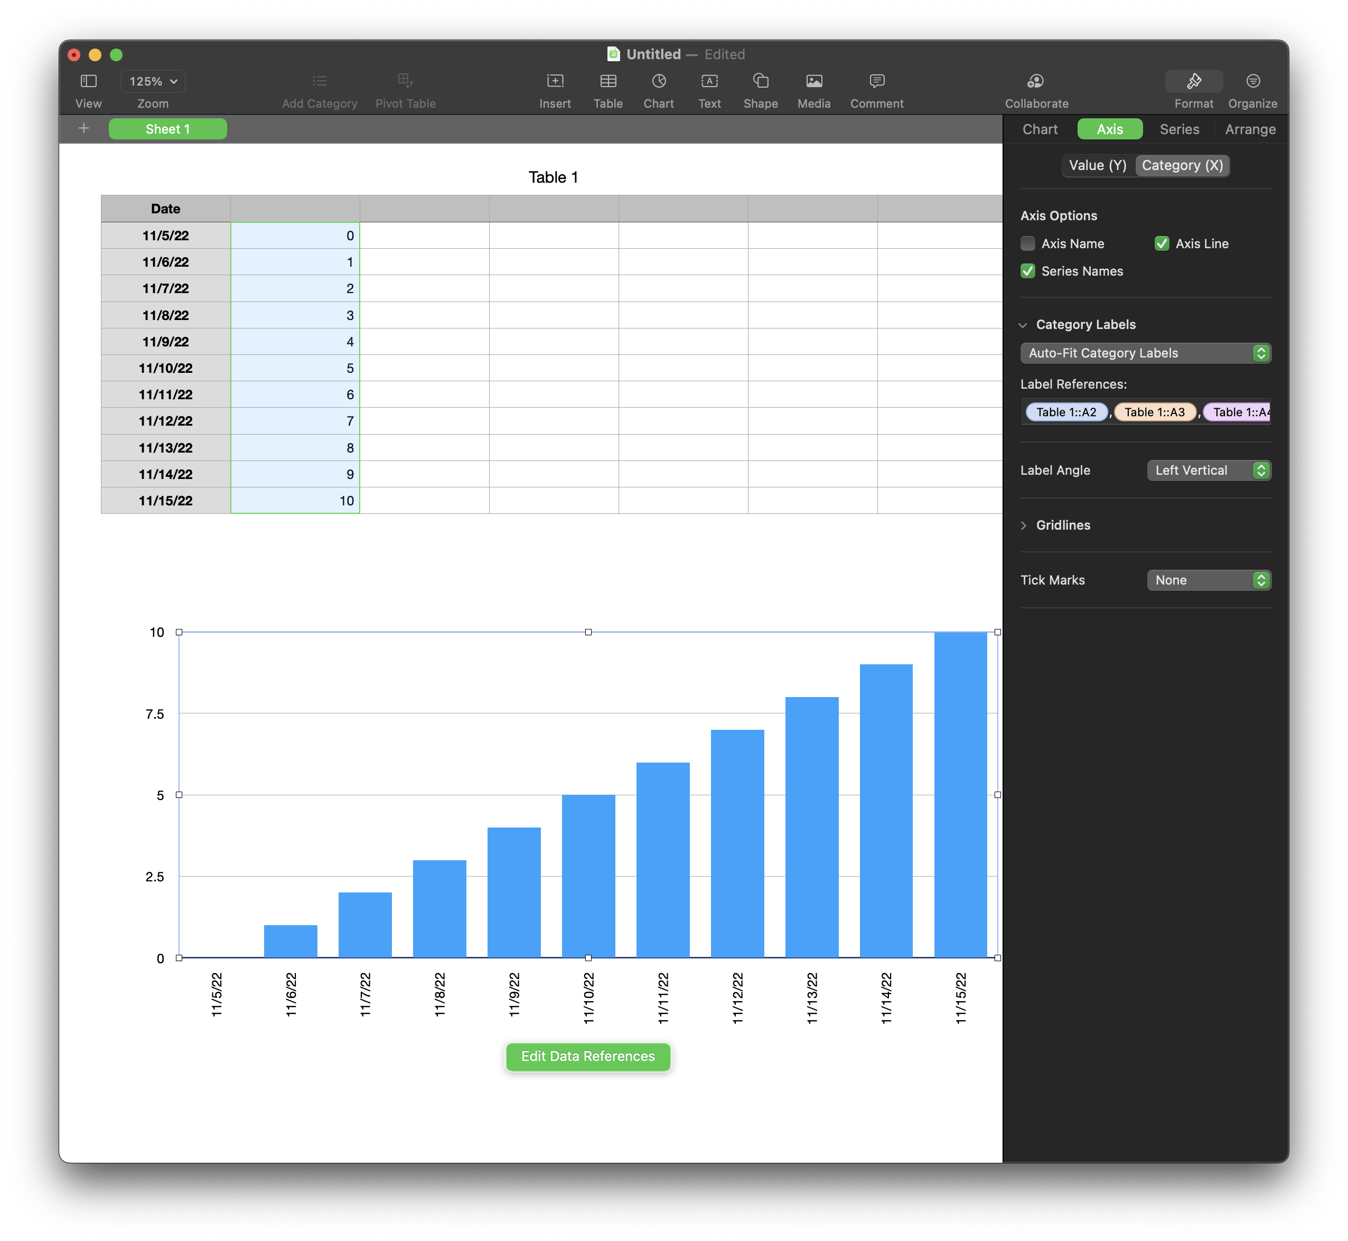Add a Comment from toolbar
This screenshot has width=1348, height=1241.
[x=876, y=82]
